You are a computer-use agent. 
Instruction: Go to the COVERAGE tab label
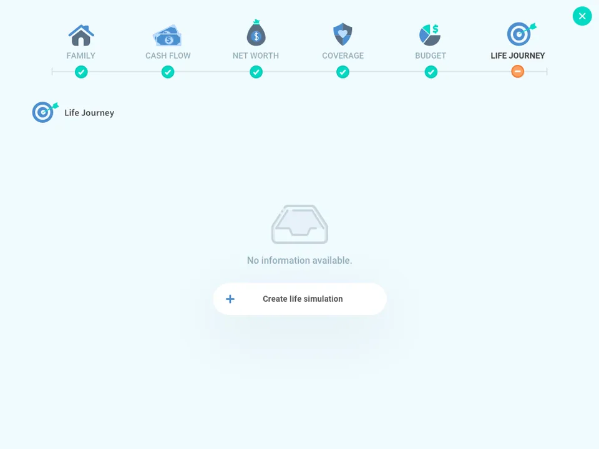pyautogui.click(x=343, y=56)
